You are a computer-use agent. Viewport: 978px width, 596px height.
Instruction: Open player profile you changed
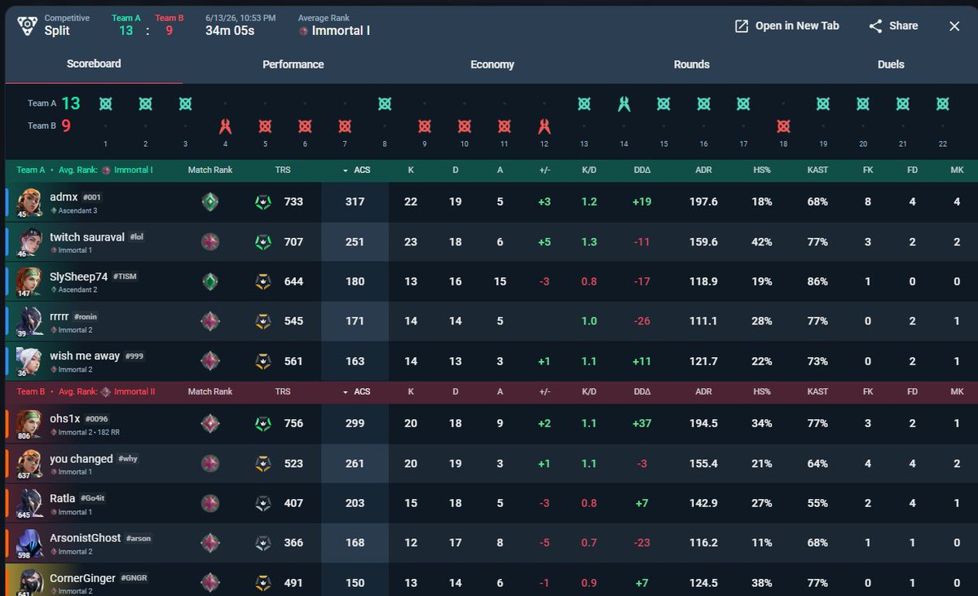click(81, 459)
